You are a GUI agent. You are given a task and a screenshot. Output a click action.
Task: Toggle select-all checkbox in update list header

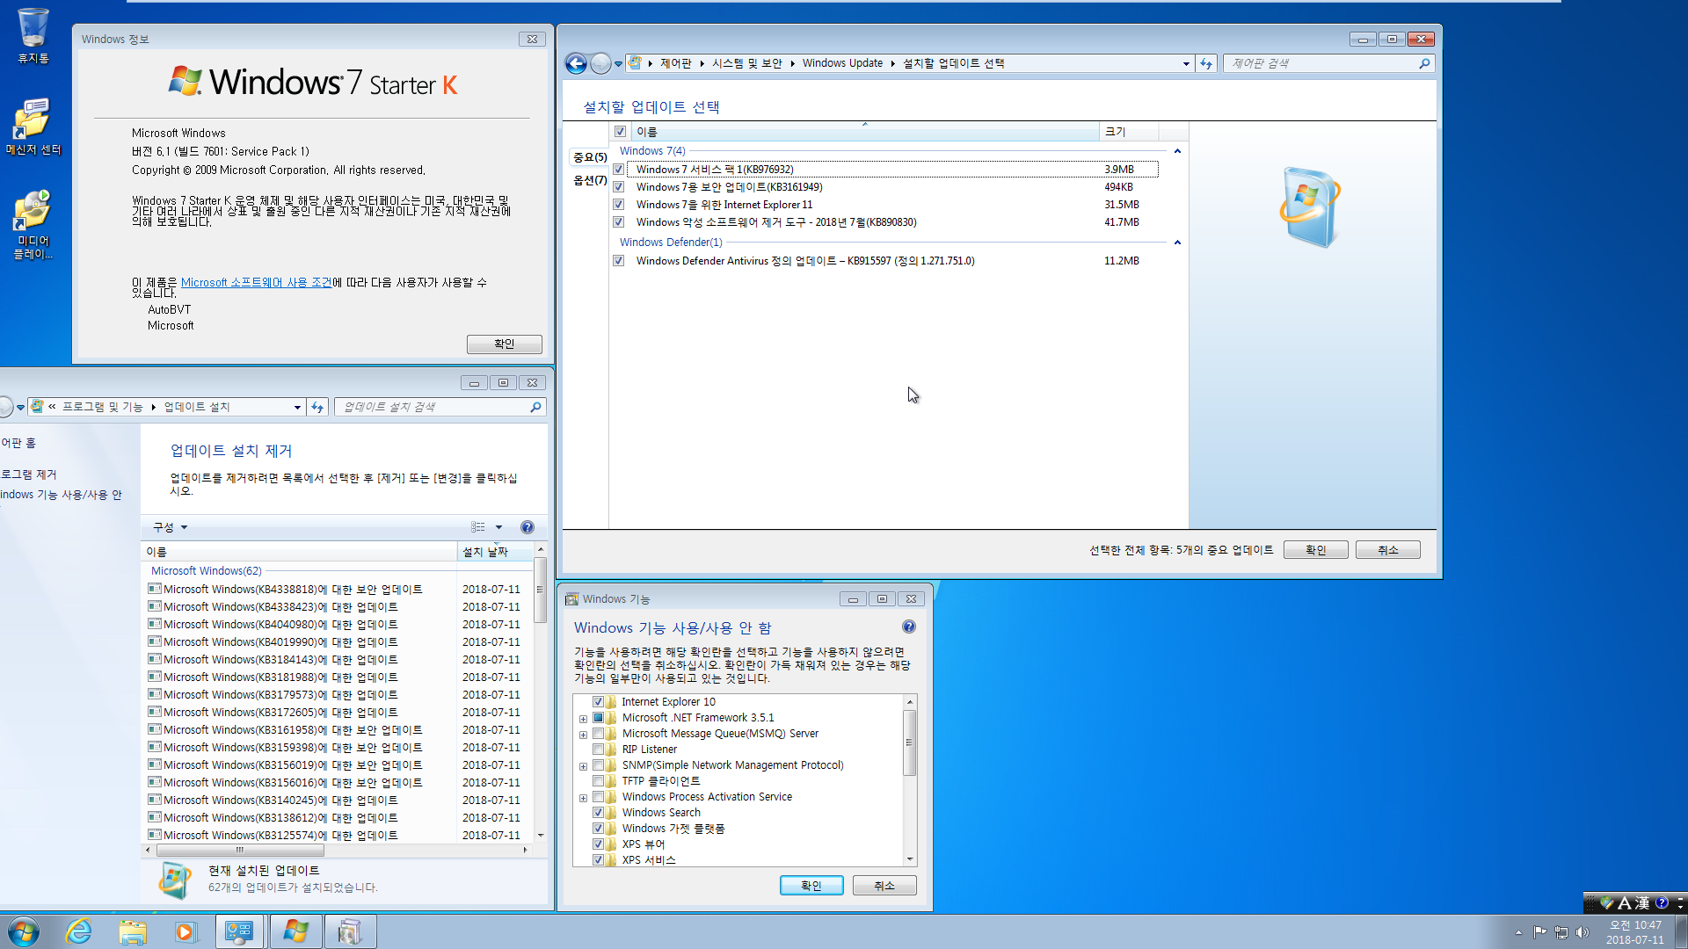(x=621, y=132)
